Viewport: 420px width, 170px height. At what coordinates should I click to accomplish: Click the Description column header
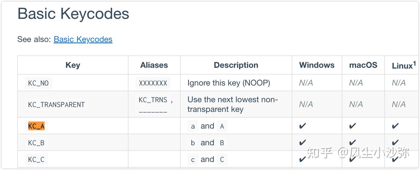click(x=236, y=65)
